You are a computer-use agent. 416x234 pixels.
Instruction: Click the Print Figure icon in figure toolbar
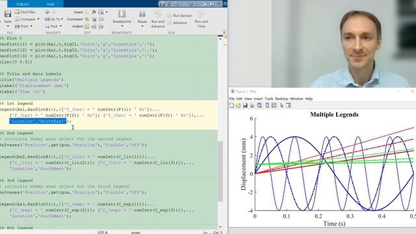click(x=252, y=105)
